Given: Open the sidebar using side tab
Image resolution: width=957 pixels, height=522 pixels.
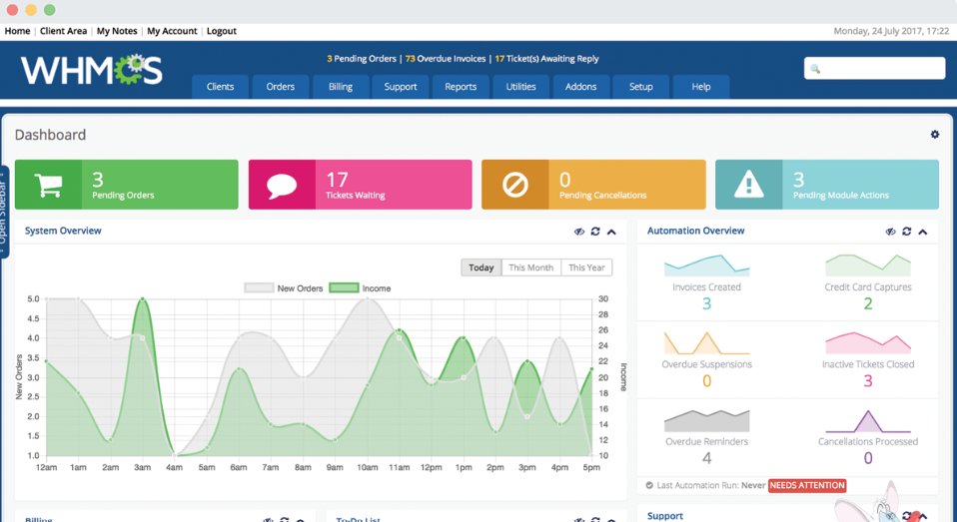Looking at the screenshot, I should (4, 212).
